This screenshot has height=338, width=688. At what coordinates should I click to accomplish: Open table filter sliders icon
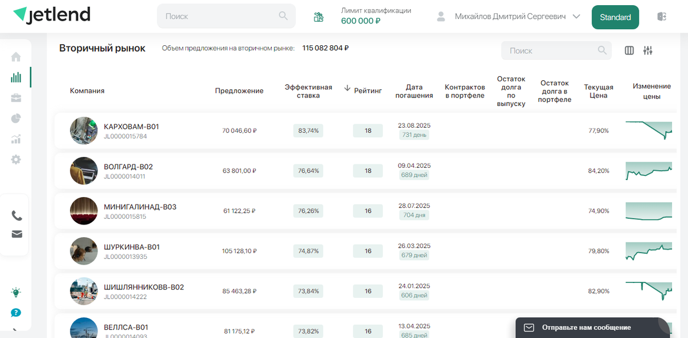[x=648, y=50]
